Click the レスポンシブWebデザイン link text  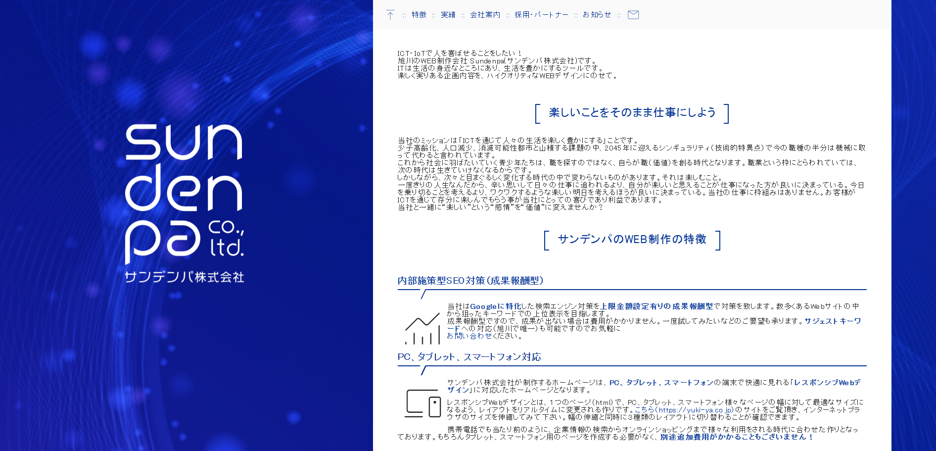[x=826, y=383]
